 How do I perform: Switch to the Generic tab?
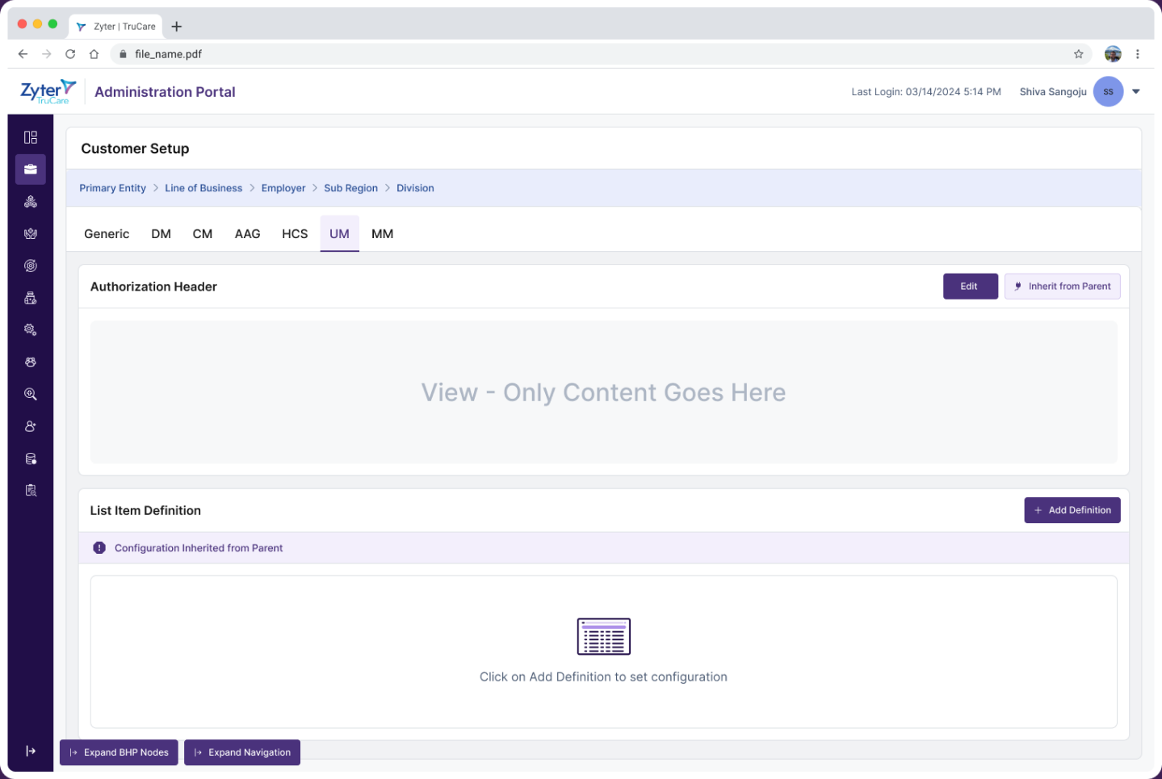[107, 233]
